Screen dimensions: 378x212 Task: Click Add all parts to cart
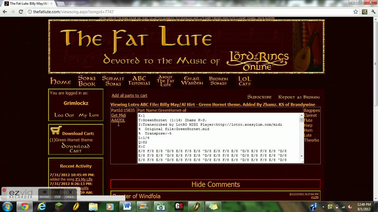pos(129,95)
